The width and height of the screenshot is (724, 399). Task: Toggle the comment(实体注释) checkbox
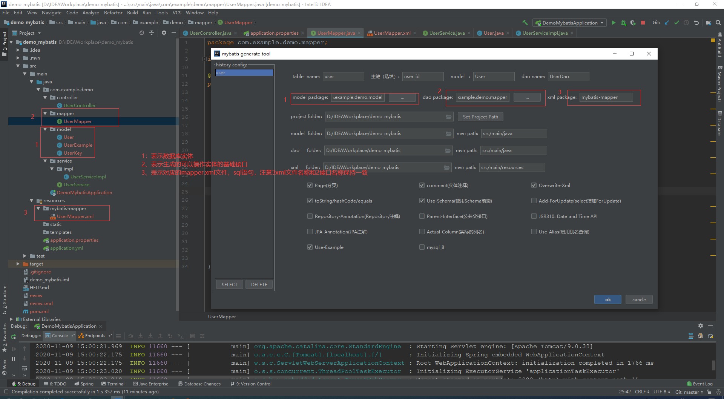[422, 185]
